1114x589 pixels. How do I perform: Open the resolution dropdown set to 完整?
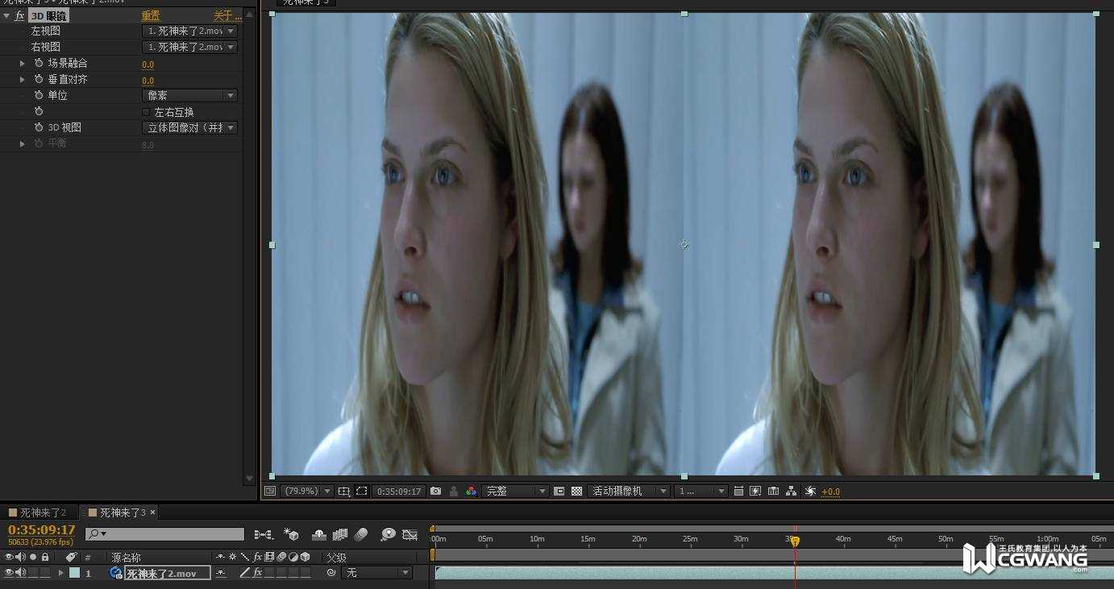coord(515,491)
